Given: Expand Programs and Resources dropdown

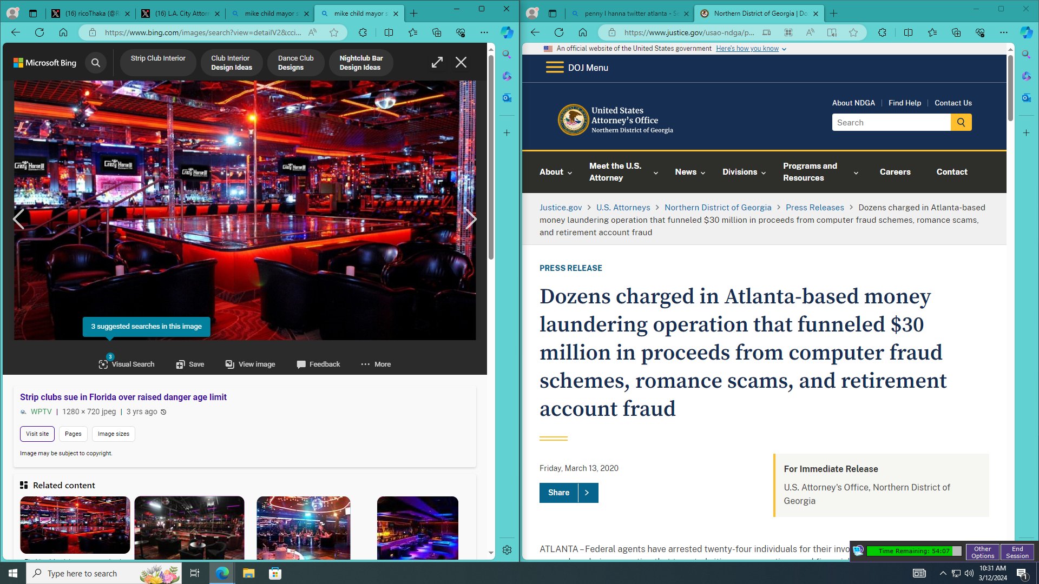Looking at the screenshot, I should click(x=821, y=172).
